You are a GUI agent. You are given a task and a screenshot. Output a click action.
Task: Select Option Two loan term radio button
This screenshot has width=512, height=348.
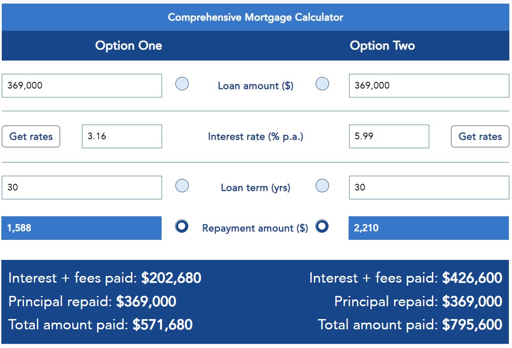pyautogui.click(x=322, y=186)
